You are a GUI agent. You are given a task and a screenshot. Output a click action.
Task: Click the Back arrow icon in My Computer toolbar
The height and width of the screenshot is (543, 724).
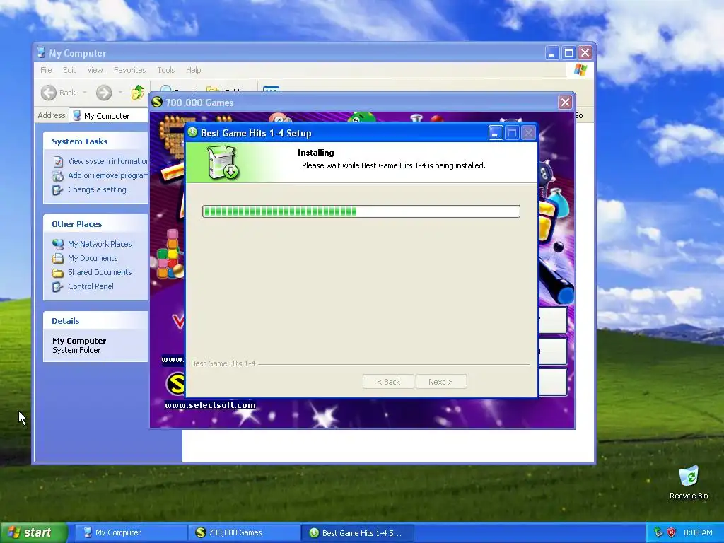click(x=49, y=93)
